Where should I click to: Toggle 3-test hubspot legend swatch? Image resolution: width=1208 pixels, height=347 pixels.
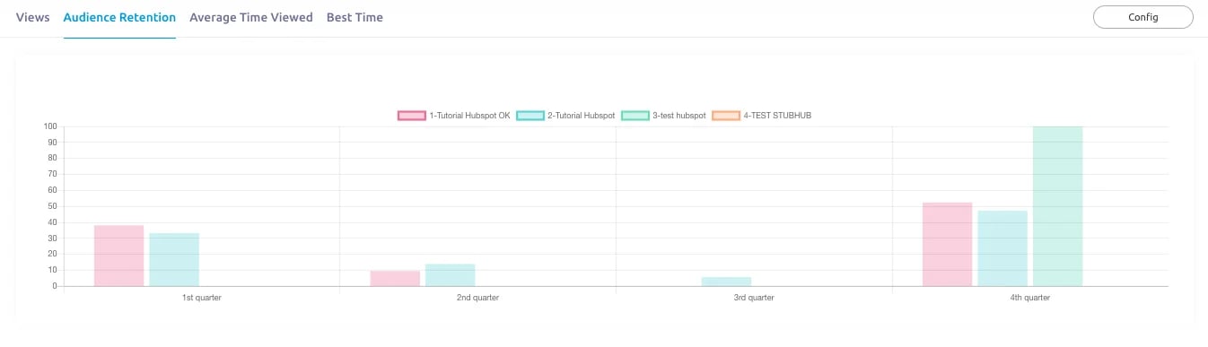click(635, 116)
